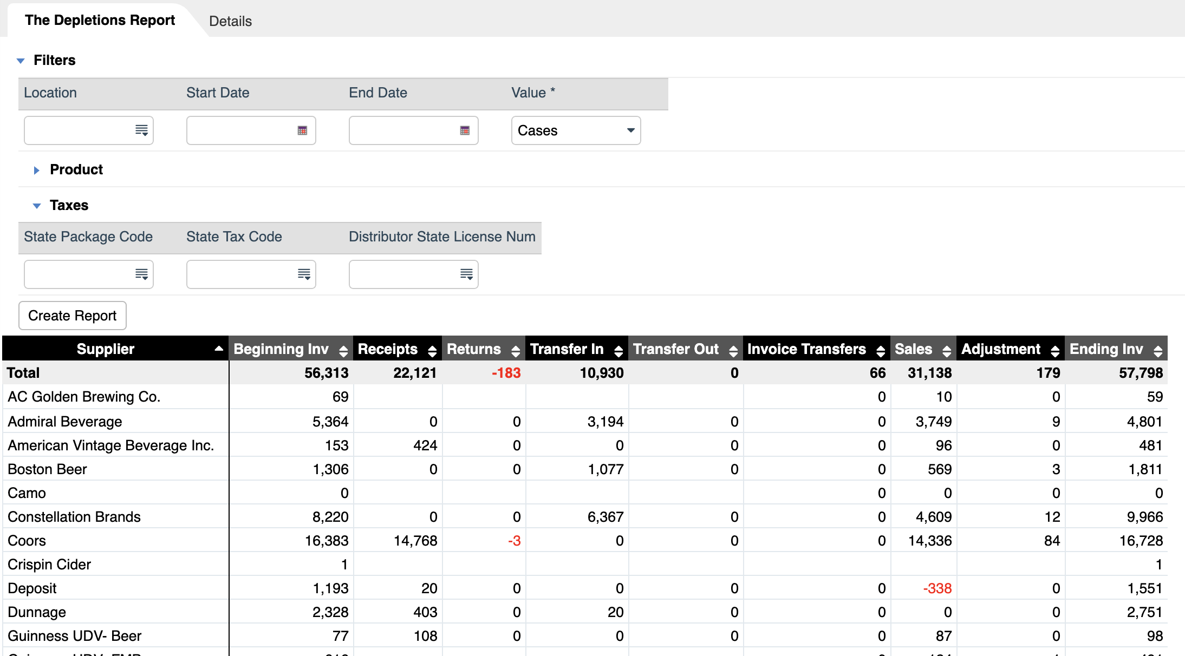Click Coors Returns value -3
Image resolution: width=1185 pixels, height=656 pixels.
click(514, 541)
